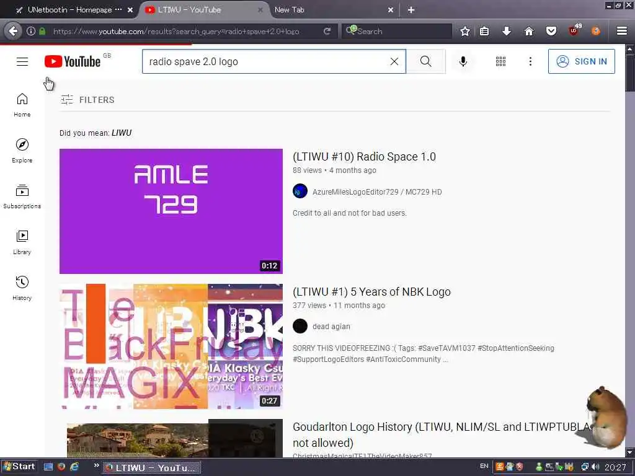This screenshot has width=635, height=476.
Task: Open site information icon in the address bar
Action: pyautogui.click(x=31, y=31)
